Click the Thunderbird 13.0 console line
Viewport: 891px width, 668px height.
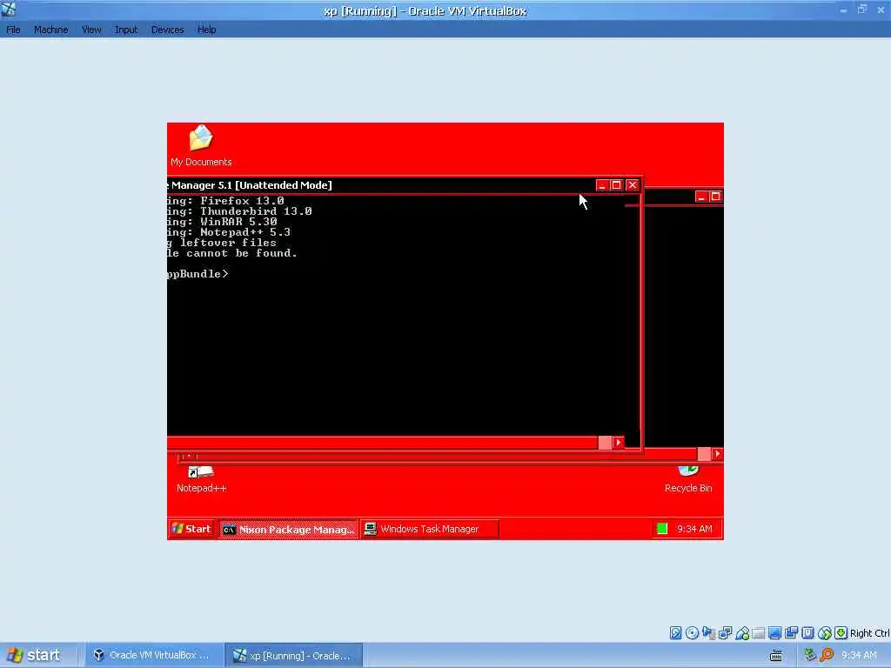click(x=239, y=211)
